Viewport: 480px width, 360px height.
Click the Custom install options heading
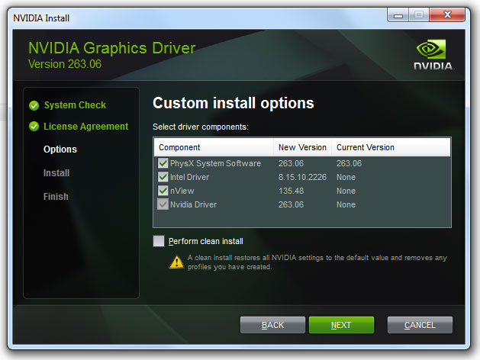click(x=234, y=103)
